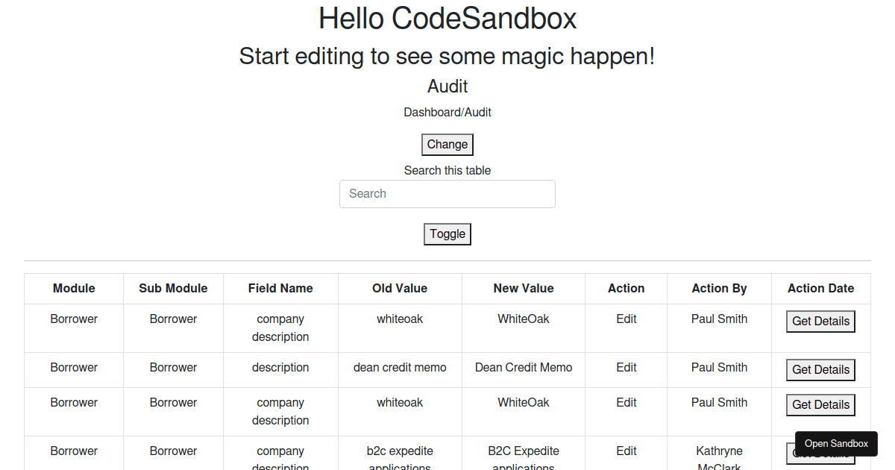The width and height of the screenshot is (895, 470).
Task: Click Get Details on the dean credit memo row
Action: click(x=820, y=369)
